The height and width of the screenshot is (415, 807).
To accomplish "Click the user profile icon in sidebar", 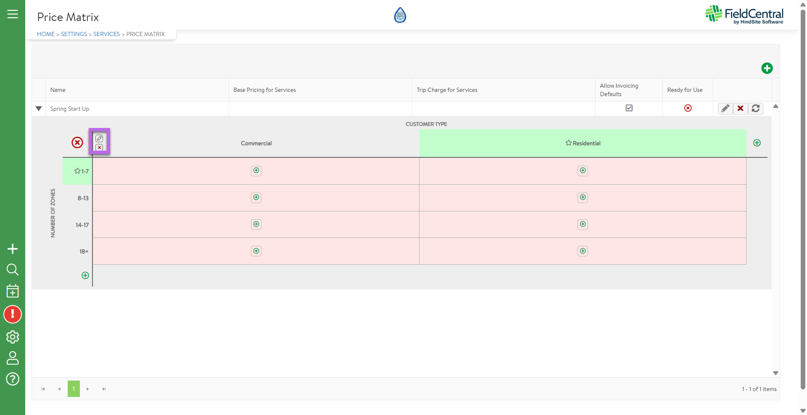I will coord(13,358).
